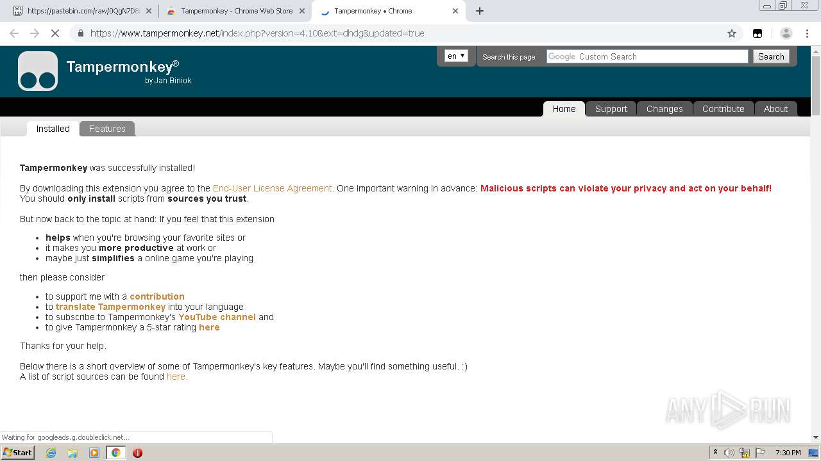This screenshot has width=821, height=461.
Task: Open script sources 'here' link
Action: pos(176,376)
